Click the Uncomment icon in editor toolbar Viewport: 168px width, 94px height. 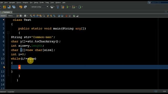(77, 16)
